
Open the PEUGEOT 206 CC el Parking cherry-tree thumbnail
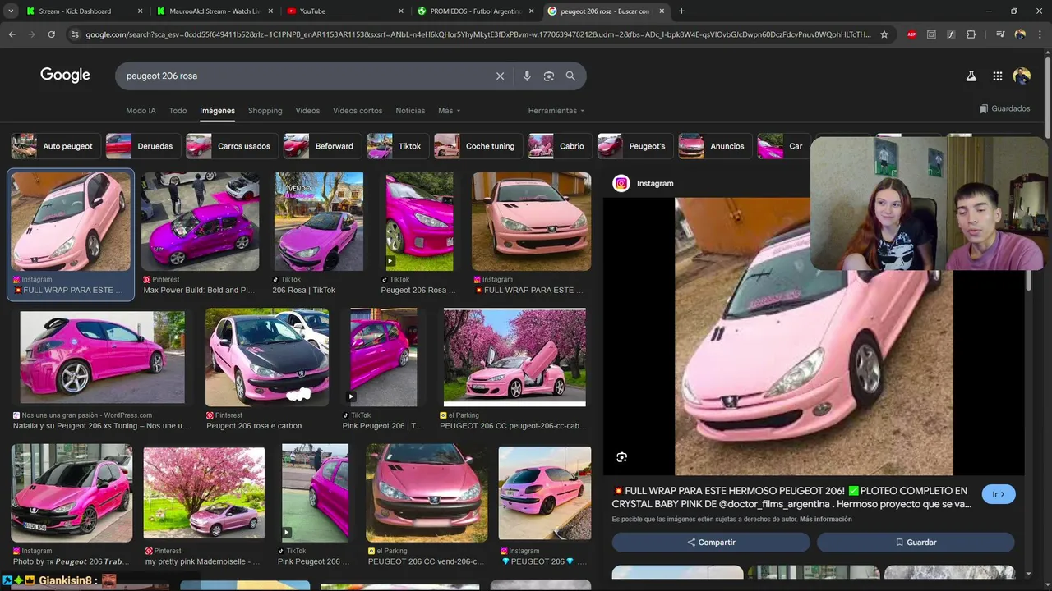pyautogui.click(x=514, y=357)
